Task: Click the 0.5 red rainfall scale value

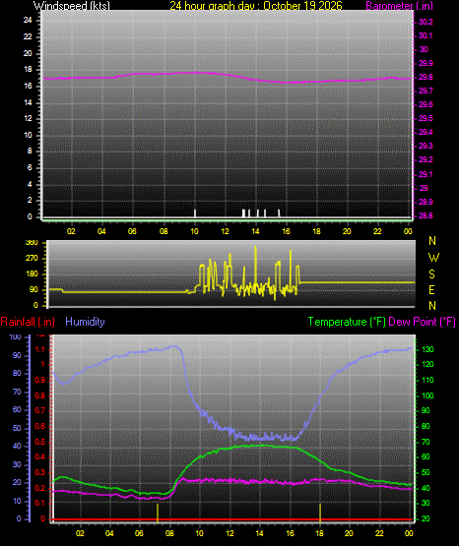Action: (40, 442)
